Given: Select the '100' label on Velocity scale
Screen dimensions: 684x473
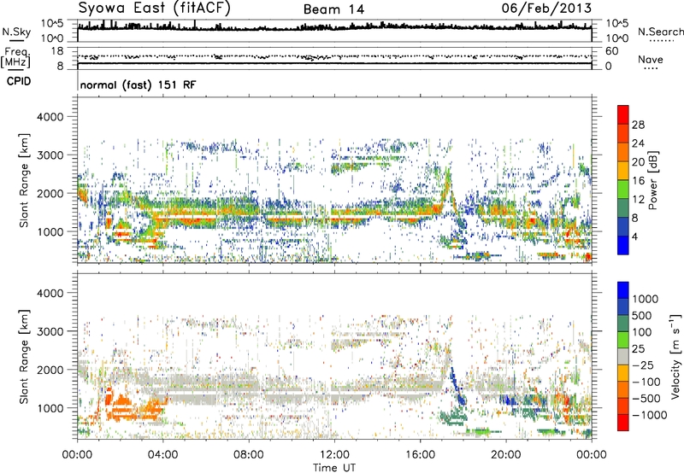Looking at the screenshot, I should (642, 332).
